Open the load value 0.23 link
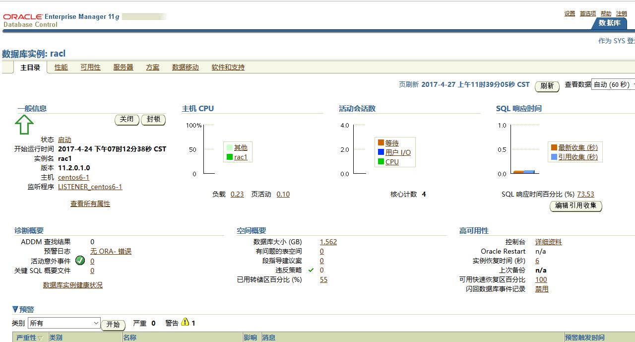Viewport: 635px width, 342px height. click(237, 194)
